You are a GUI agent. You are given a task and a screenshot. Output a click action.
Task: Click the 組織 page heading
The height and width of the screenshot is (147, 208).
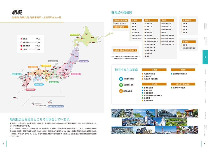tap(17, 12)
